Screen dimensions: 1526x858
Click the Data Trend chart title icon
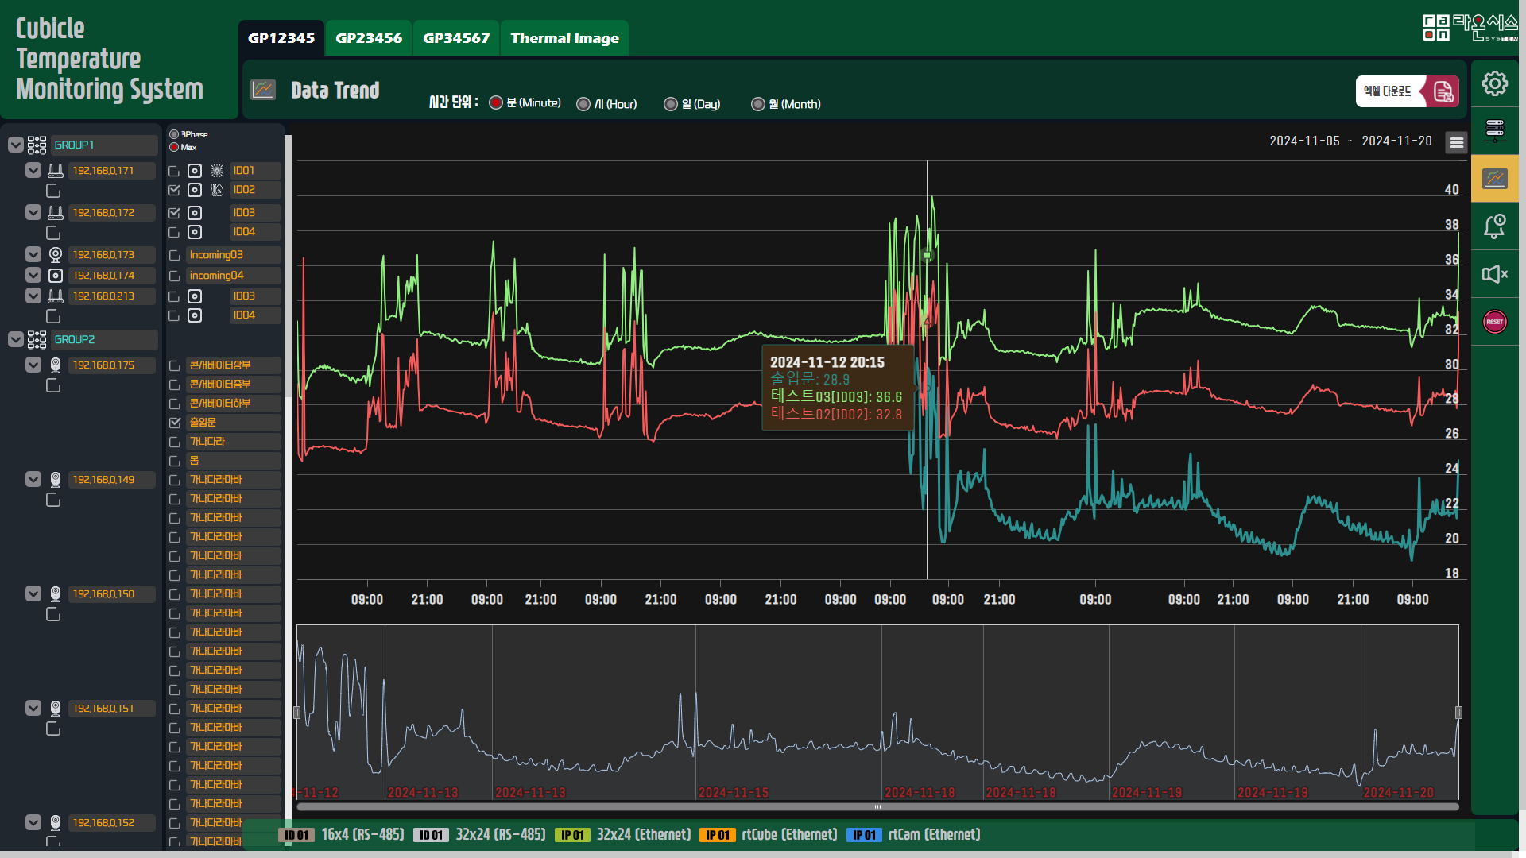coord(263,90)
